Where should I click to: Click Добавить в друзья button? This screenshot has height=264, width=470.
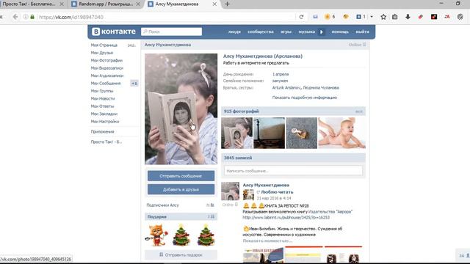181,189
